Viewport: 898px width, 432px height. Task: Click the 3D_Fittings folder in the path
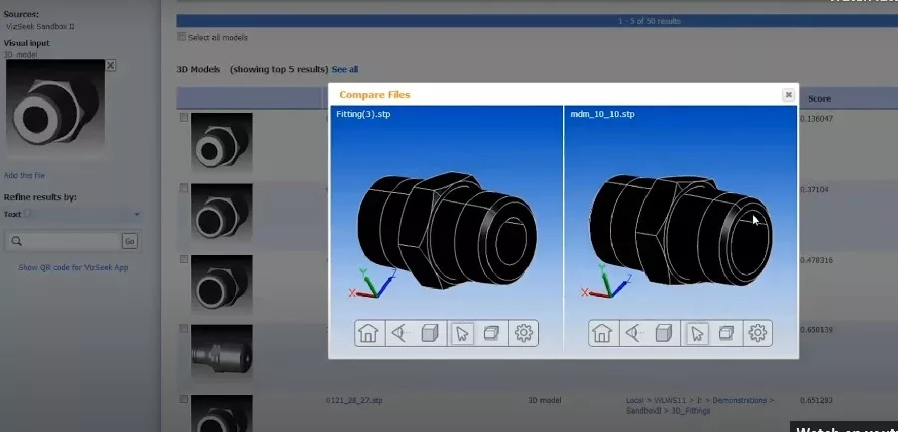click(689, 411)
